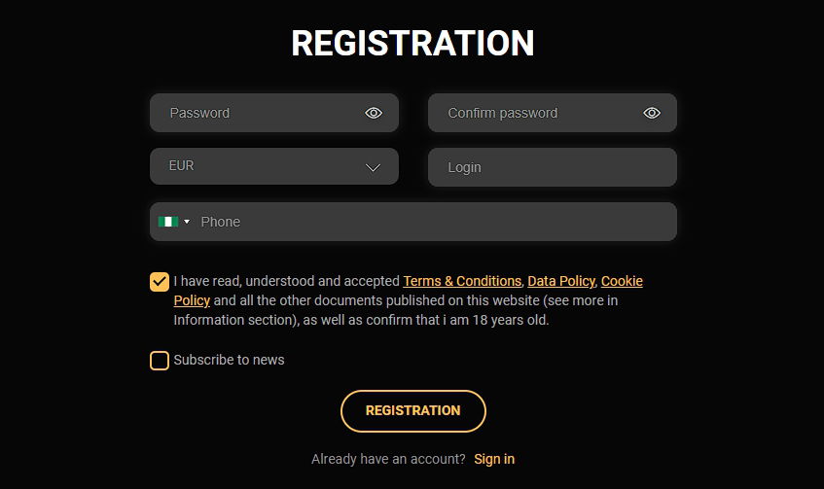Expand country code list via small arrow

[x=187, y=222]
